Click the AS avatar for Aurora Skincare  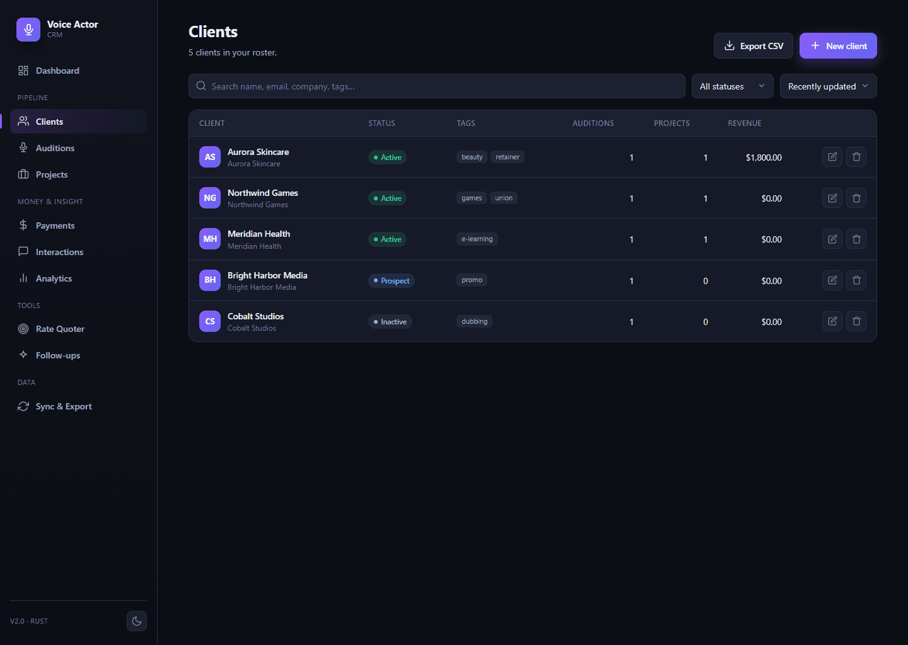(210, 157)
